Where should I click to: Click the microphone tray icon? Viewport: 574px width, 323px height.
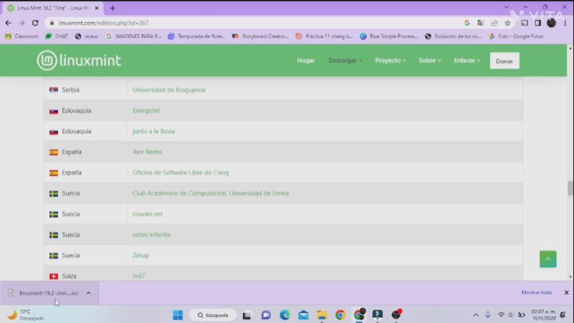pyautogui.click(x=487, y=315)
